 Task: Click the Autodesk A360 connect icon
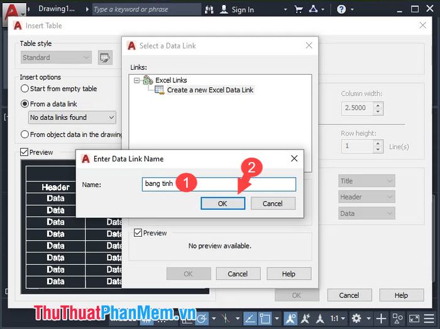[x=313, y=9]
